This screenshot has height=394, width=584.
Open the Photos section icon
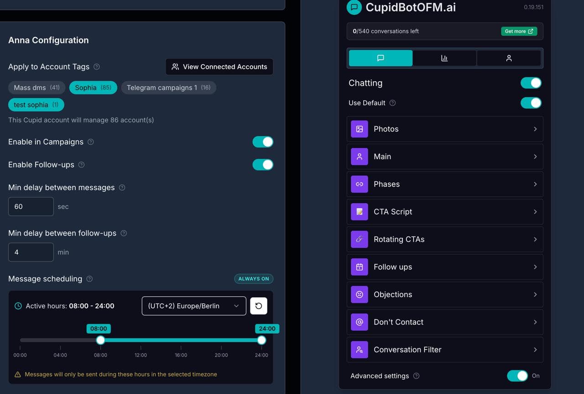(x=360, y=129)
